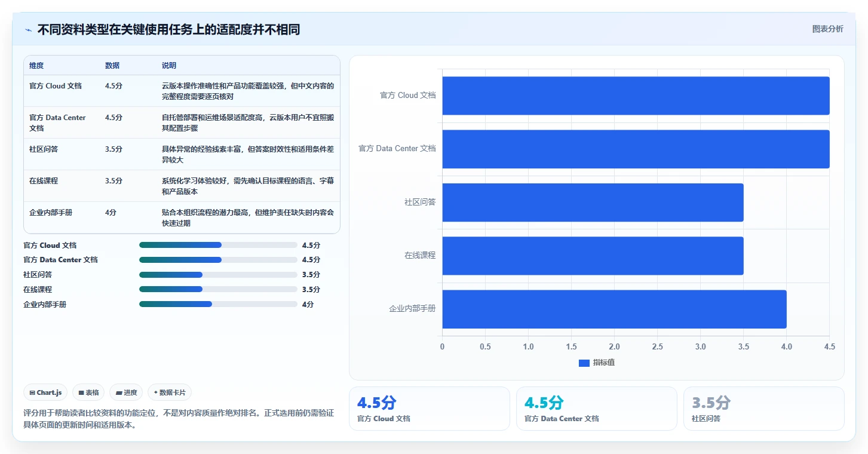The image size is (868, 454).
Task: Click the 社区问答 progress bar
Action: [x=218, y=275]
